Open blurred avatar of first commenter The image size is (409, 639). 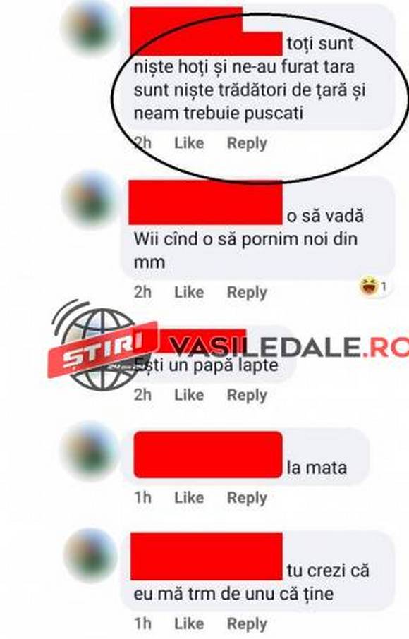(90, 28)
